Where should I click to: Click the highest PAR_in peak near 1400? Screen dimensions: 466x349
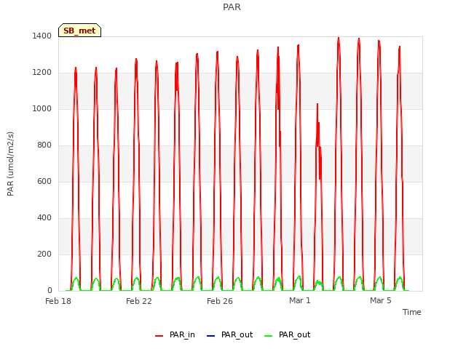(339, 38)
